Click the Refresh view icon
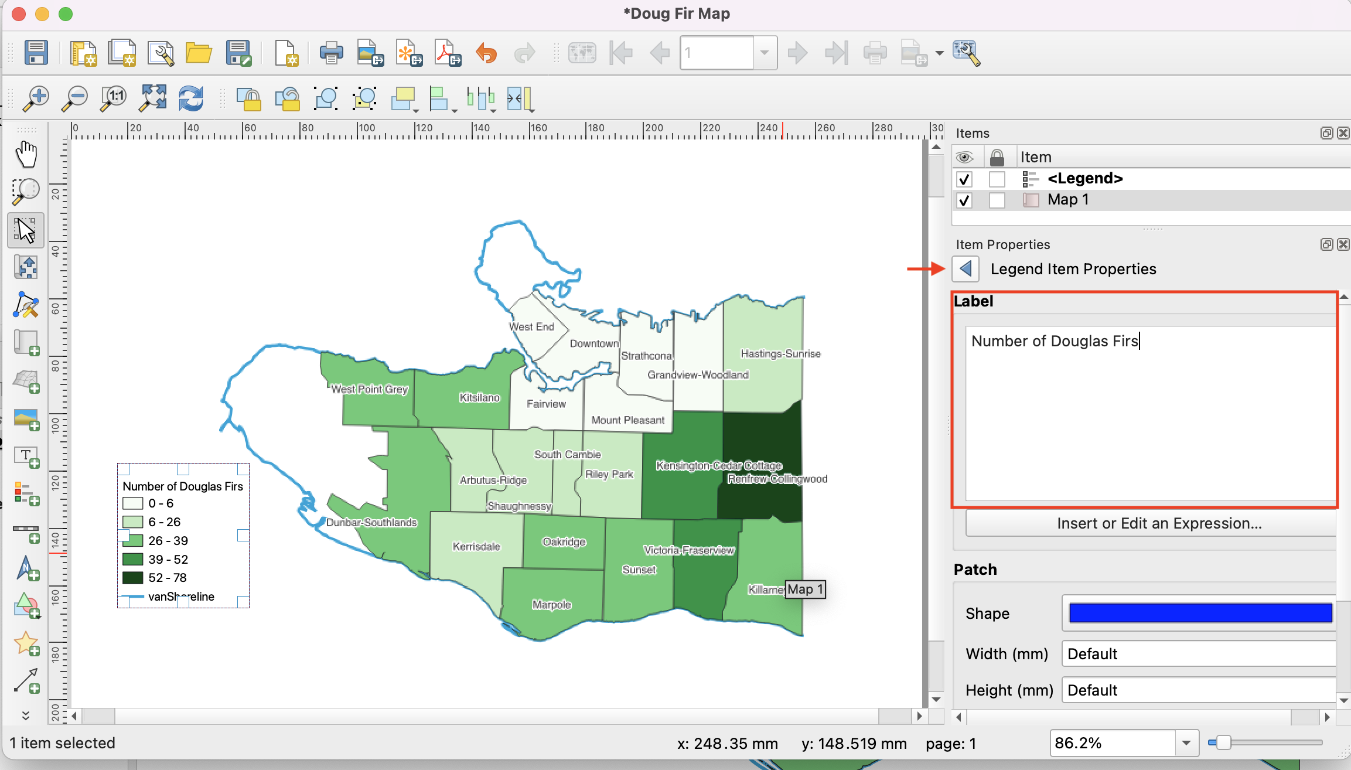The height and width of the screenshot is (770, 1351). pyautogui.click(x=190, y=98)
